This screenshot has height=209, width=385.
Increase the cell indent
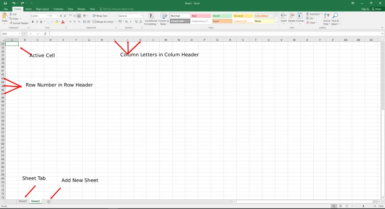pyautogui.click(x=89, y=22)
